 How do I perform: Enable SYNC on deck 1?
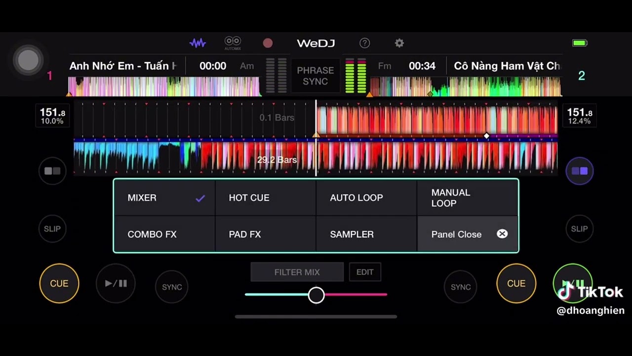point(172,287)
